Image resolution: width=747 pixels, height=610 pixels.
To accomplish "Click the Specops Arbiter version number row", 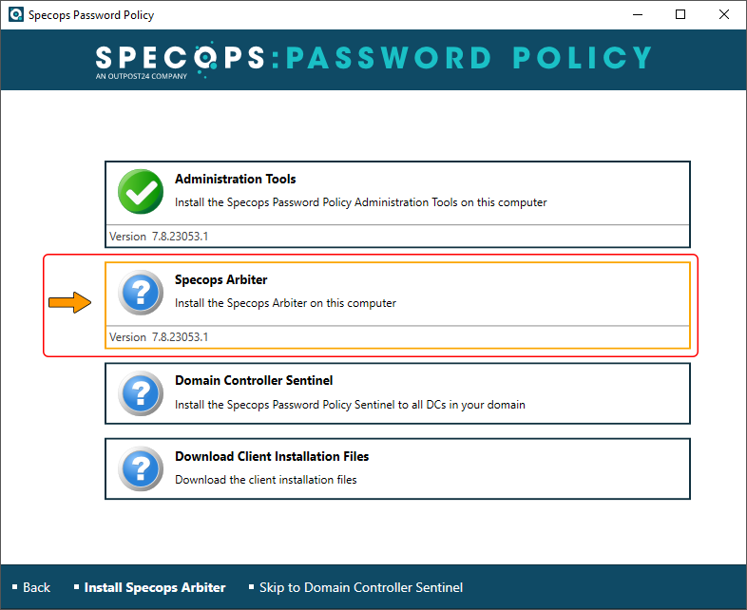I will tap(397, 337).
